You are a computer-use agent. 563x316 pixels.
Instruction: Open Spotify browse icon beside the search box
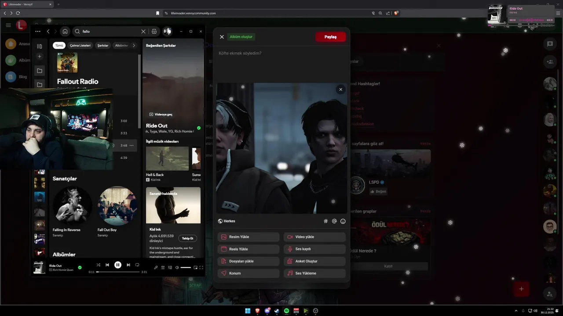(154, 32)
